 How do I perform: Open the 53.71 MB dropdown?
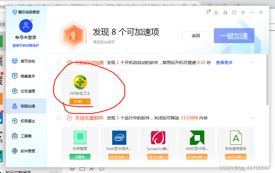[x=119, y=157]
